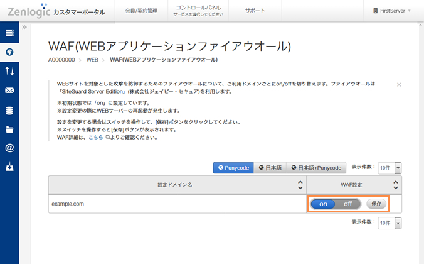The image size is (424, 264).
Task: Click the scrollbar up arrow
Action: click(x=420, y=25)
